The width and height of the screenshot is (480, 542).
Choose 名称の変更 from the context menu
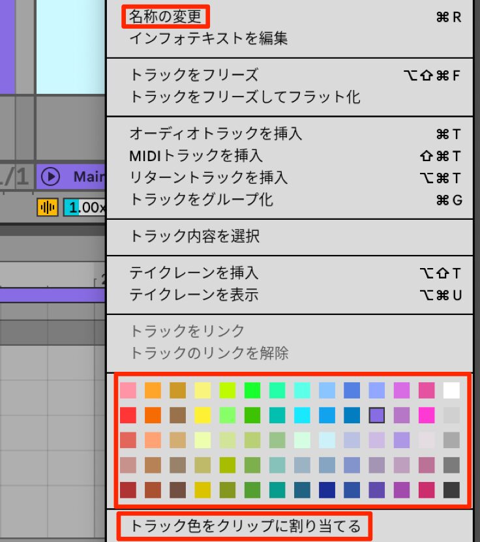(165, 16)
